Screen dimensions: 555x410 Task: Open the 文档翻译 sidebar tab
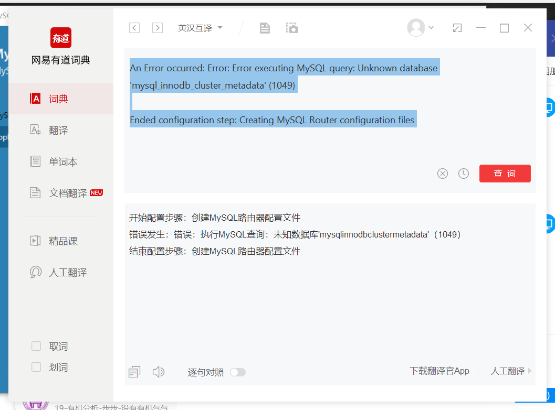coord(61,193)
